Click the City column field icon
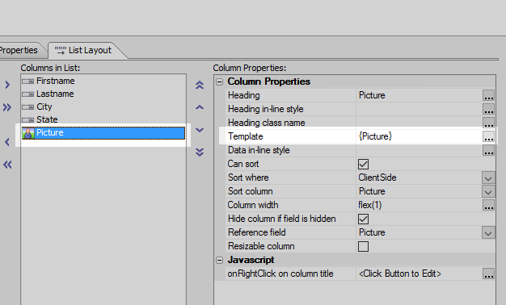This screenshot has width=506, height=305. [x=28, y=107]
